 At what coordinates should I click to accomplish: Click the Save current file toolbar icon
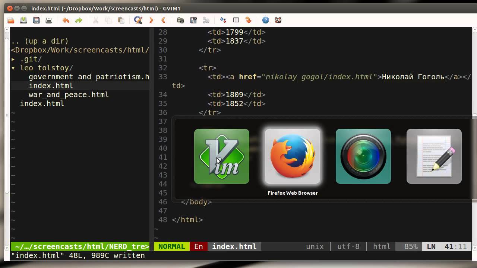pos(23,20)
